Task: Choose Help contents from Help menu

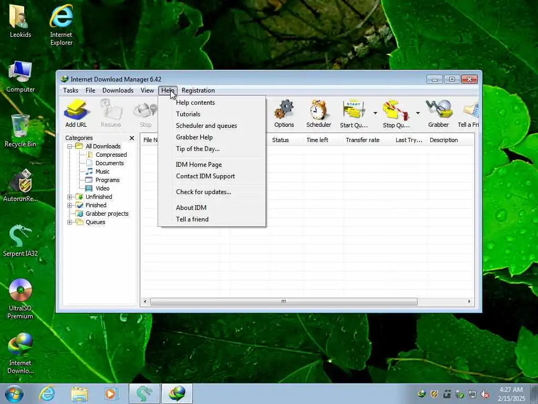Action: (x=212, y=103)
